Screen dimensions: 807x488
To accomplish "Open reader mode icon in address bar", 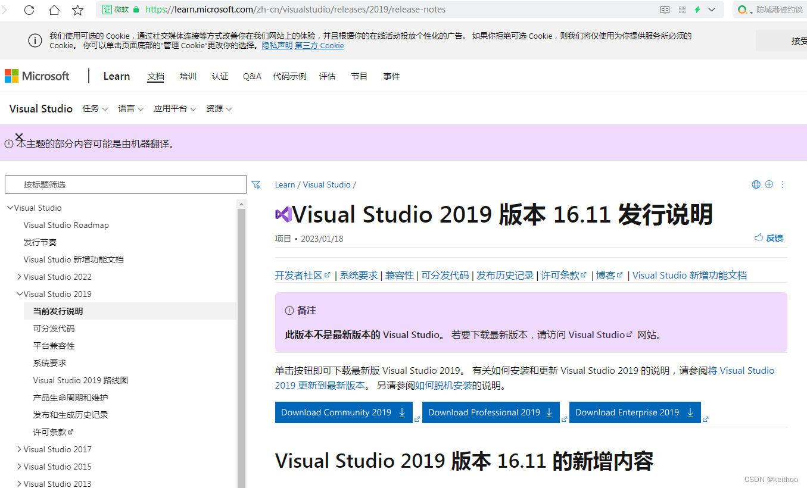I will (665, 10).
